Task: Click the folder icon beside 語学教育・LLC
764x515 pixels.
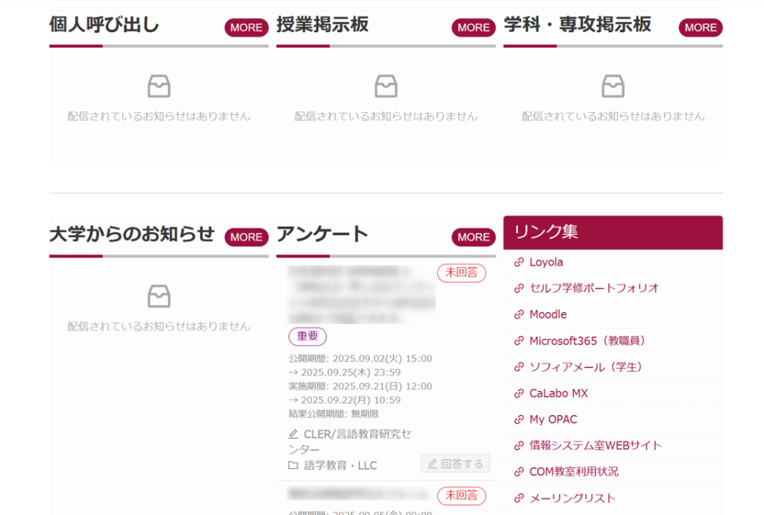Action: tap(293, 466)
